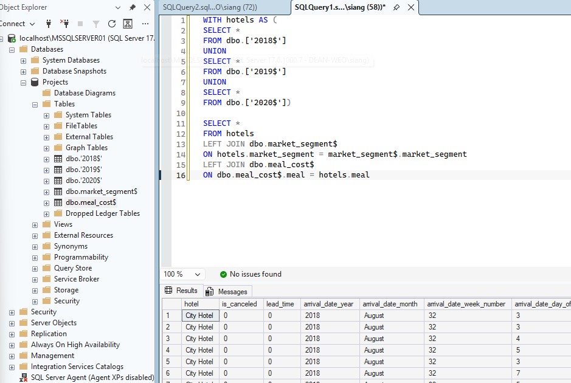
Task: Select the dbo.meal_cost$ table
Action: [x=91, y=202]
